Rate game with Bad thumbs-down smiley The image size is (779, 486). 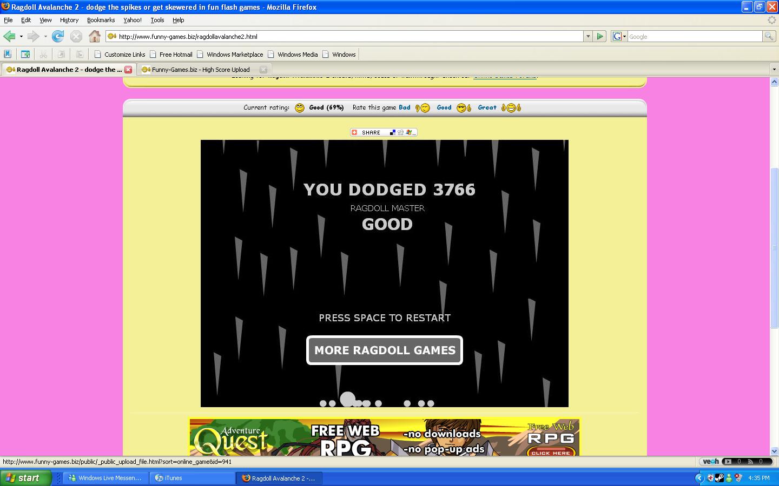click(x=422, y=107)
